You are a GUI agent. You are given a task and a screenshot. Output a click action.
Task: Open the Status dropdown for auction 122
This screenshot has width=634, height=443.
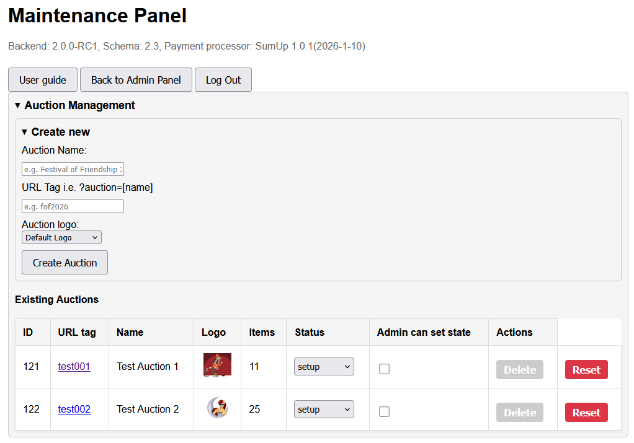[x=324, y=409]
